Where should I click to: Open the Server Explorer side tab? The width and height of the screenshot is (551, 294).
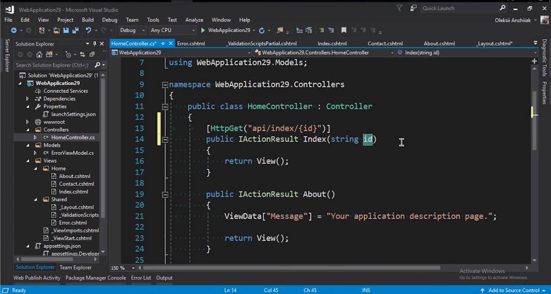(x=7, y=56)
